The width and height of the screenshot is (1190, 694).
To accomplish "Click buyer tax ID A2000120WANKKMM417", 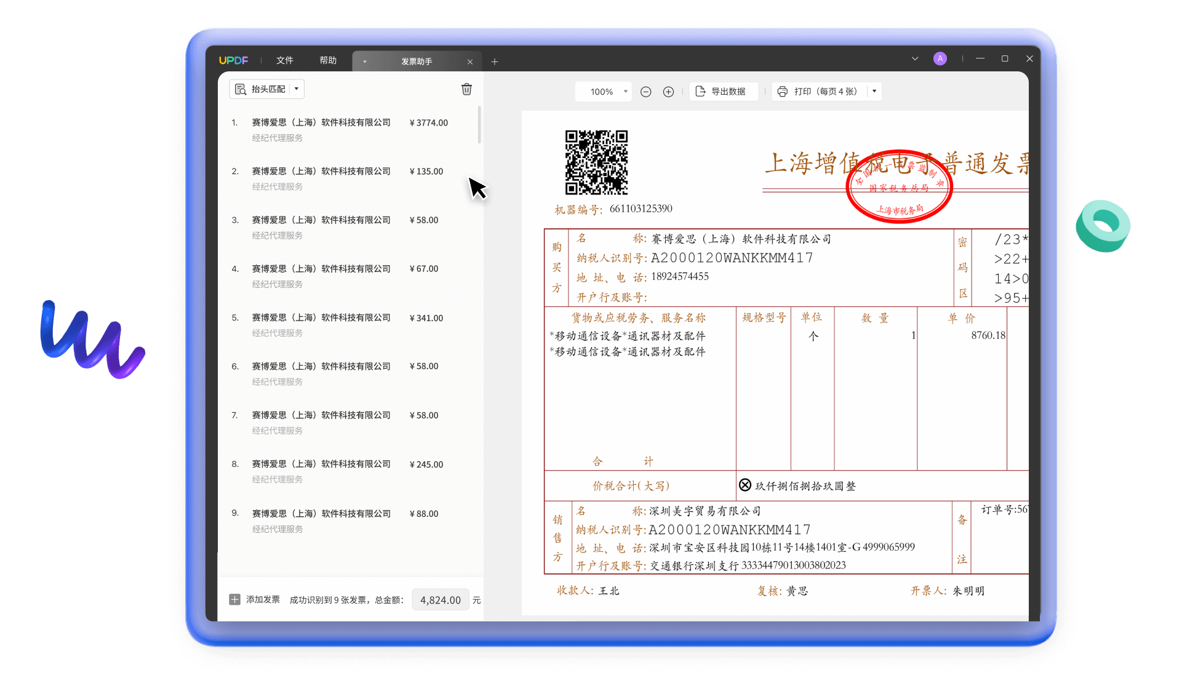I will [x=732, y=258].
